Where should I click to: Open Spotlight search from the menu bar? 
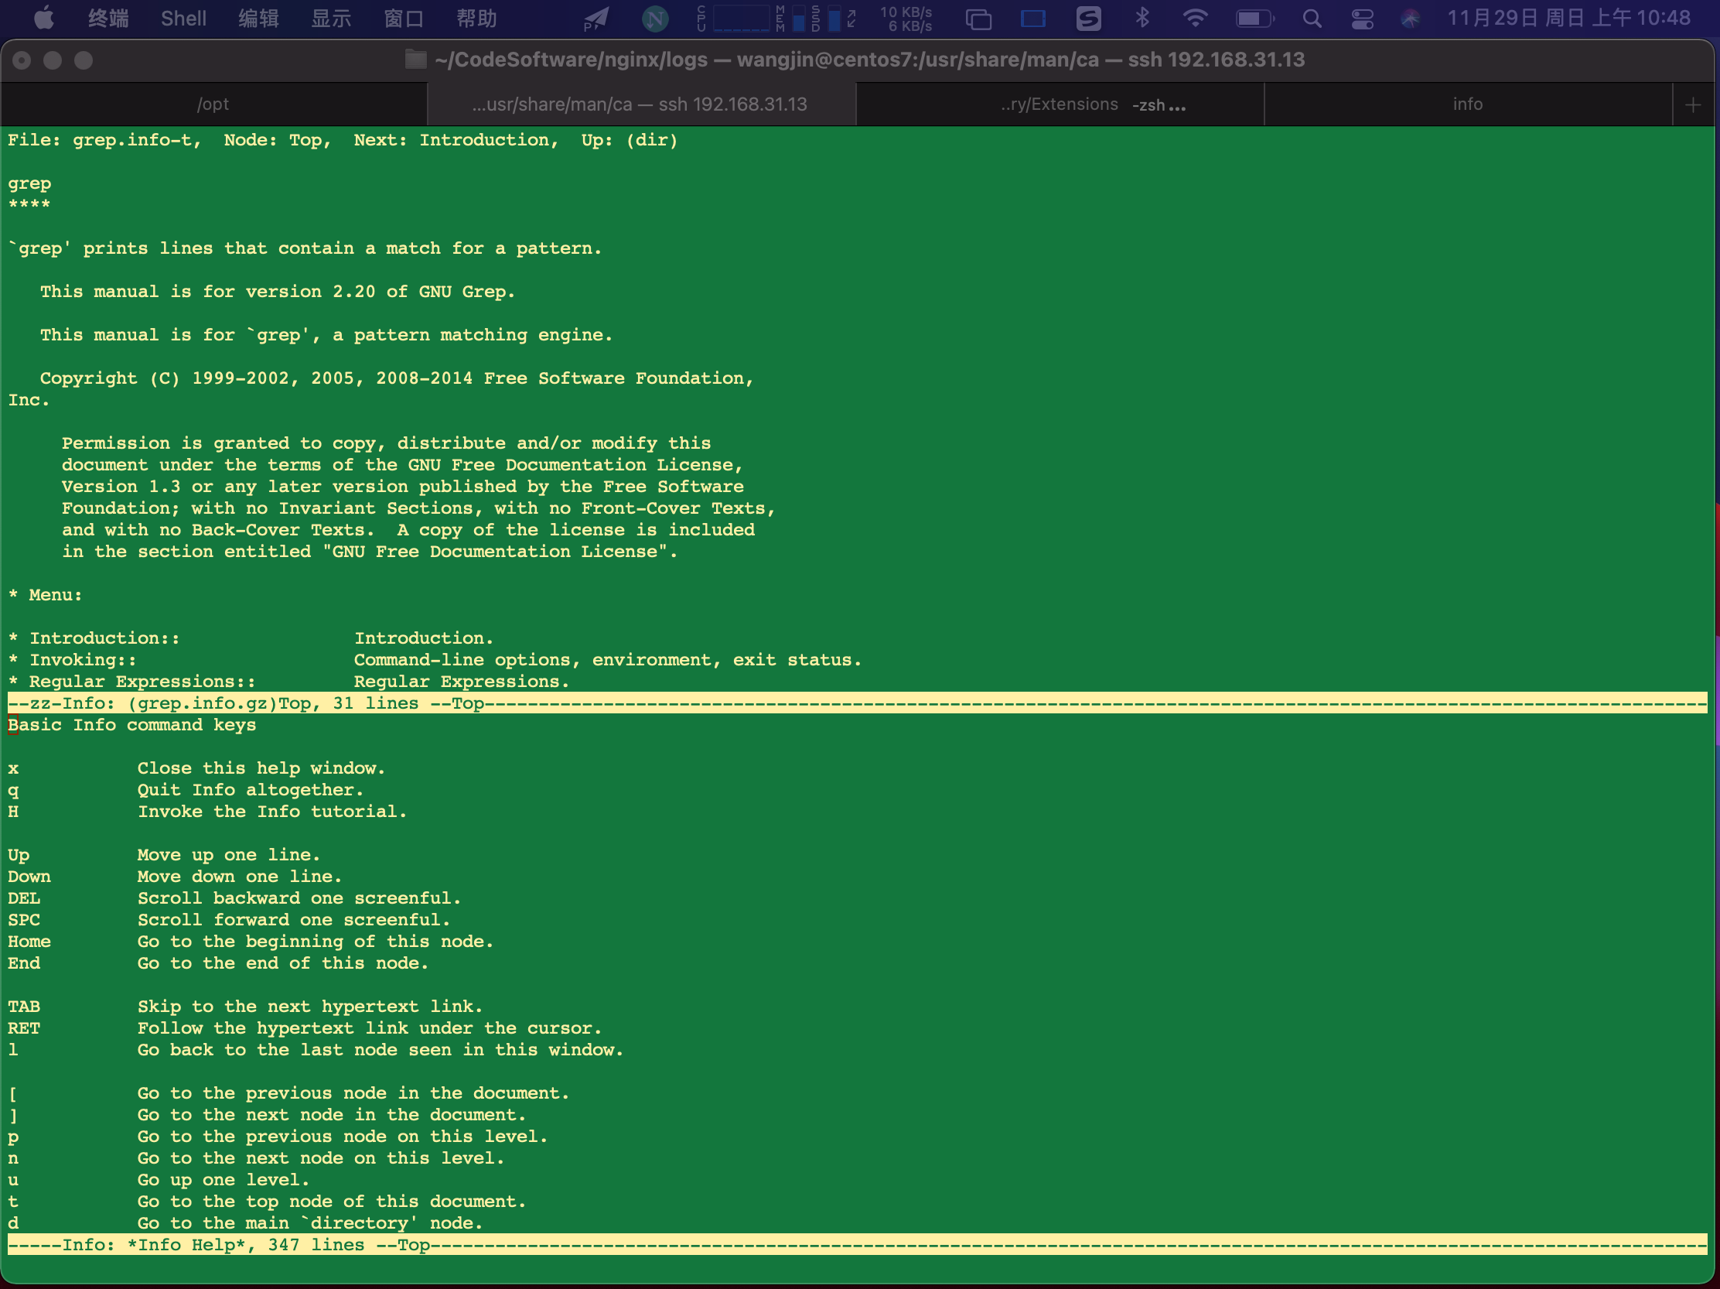pos(1312,18)
